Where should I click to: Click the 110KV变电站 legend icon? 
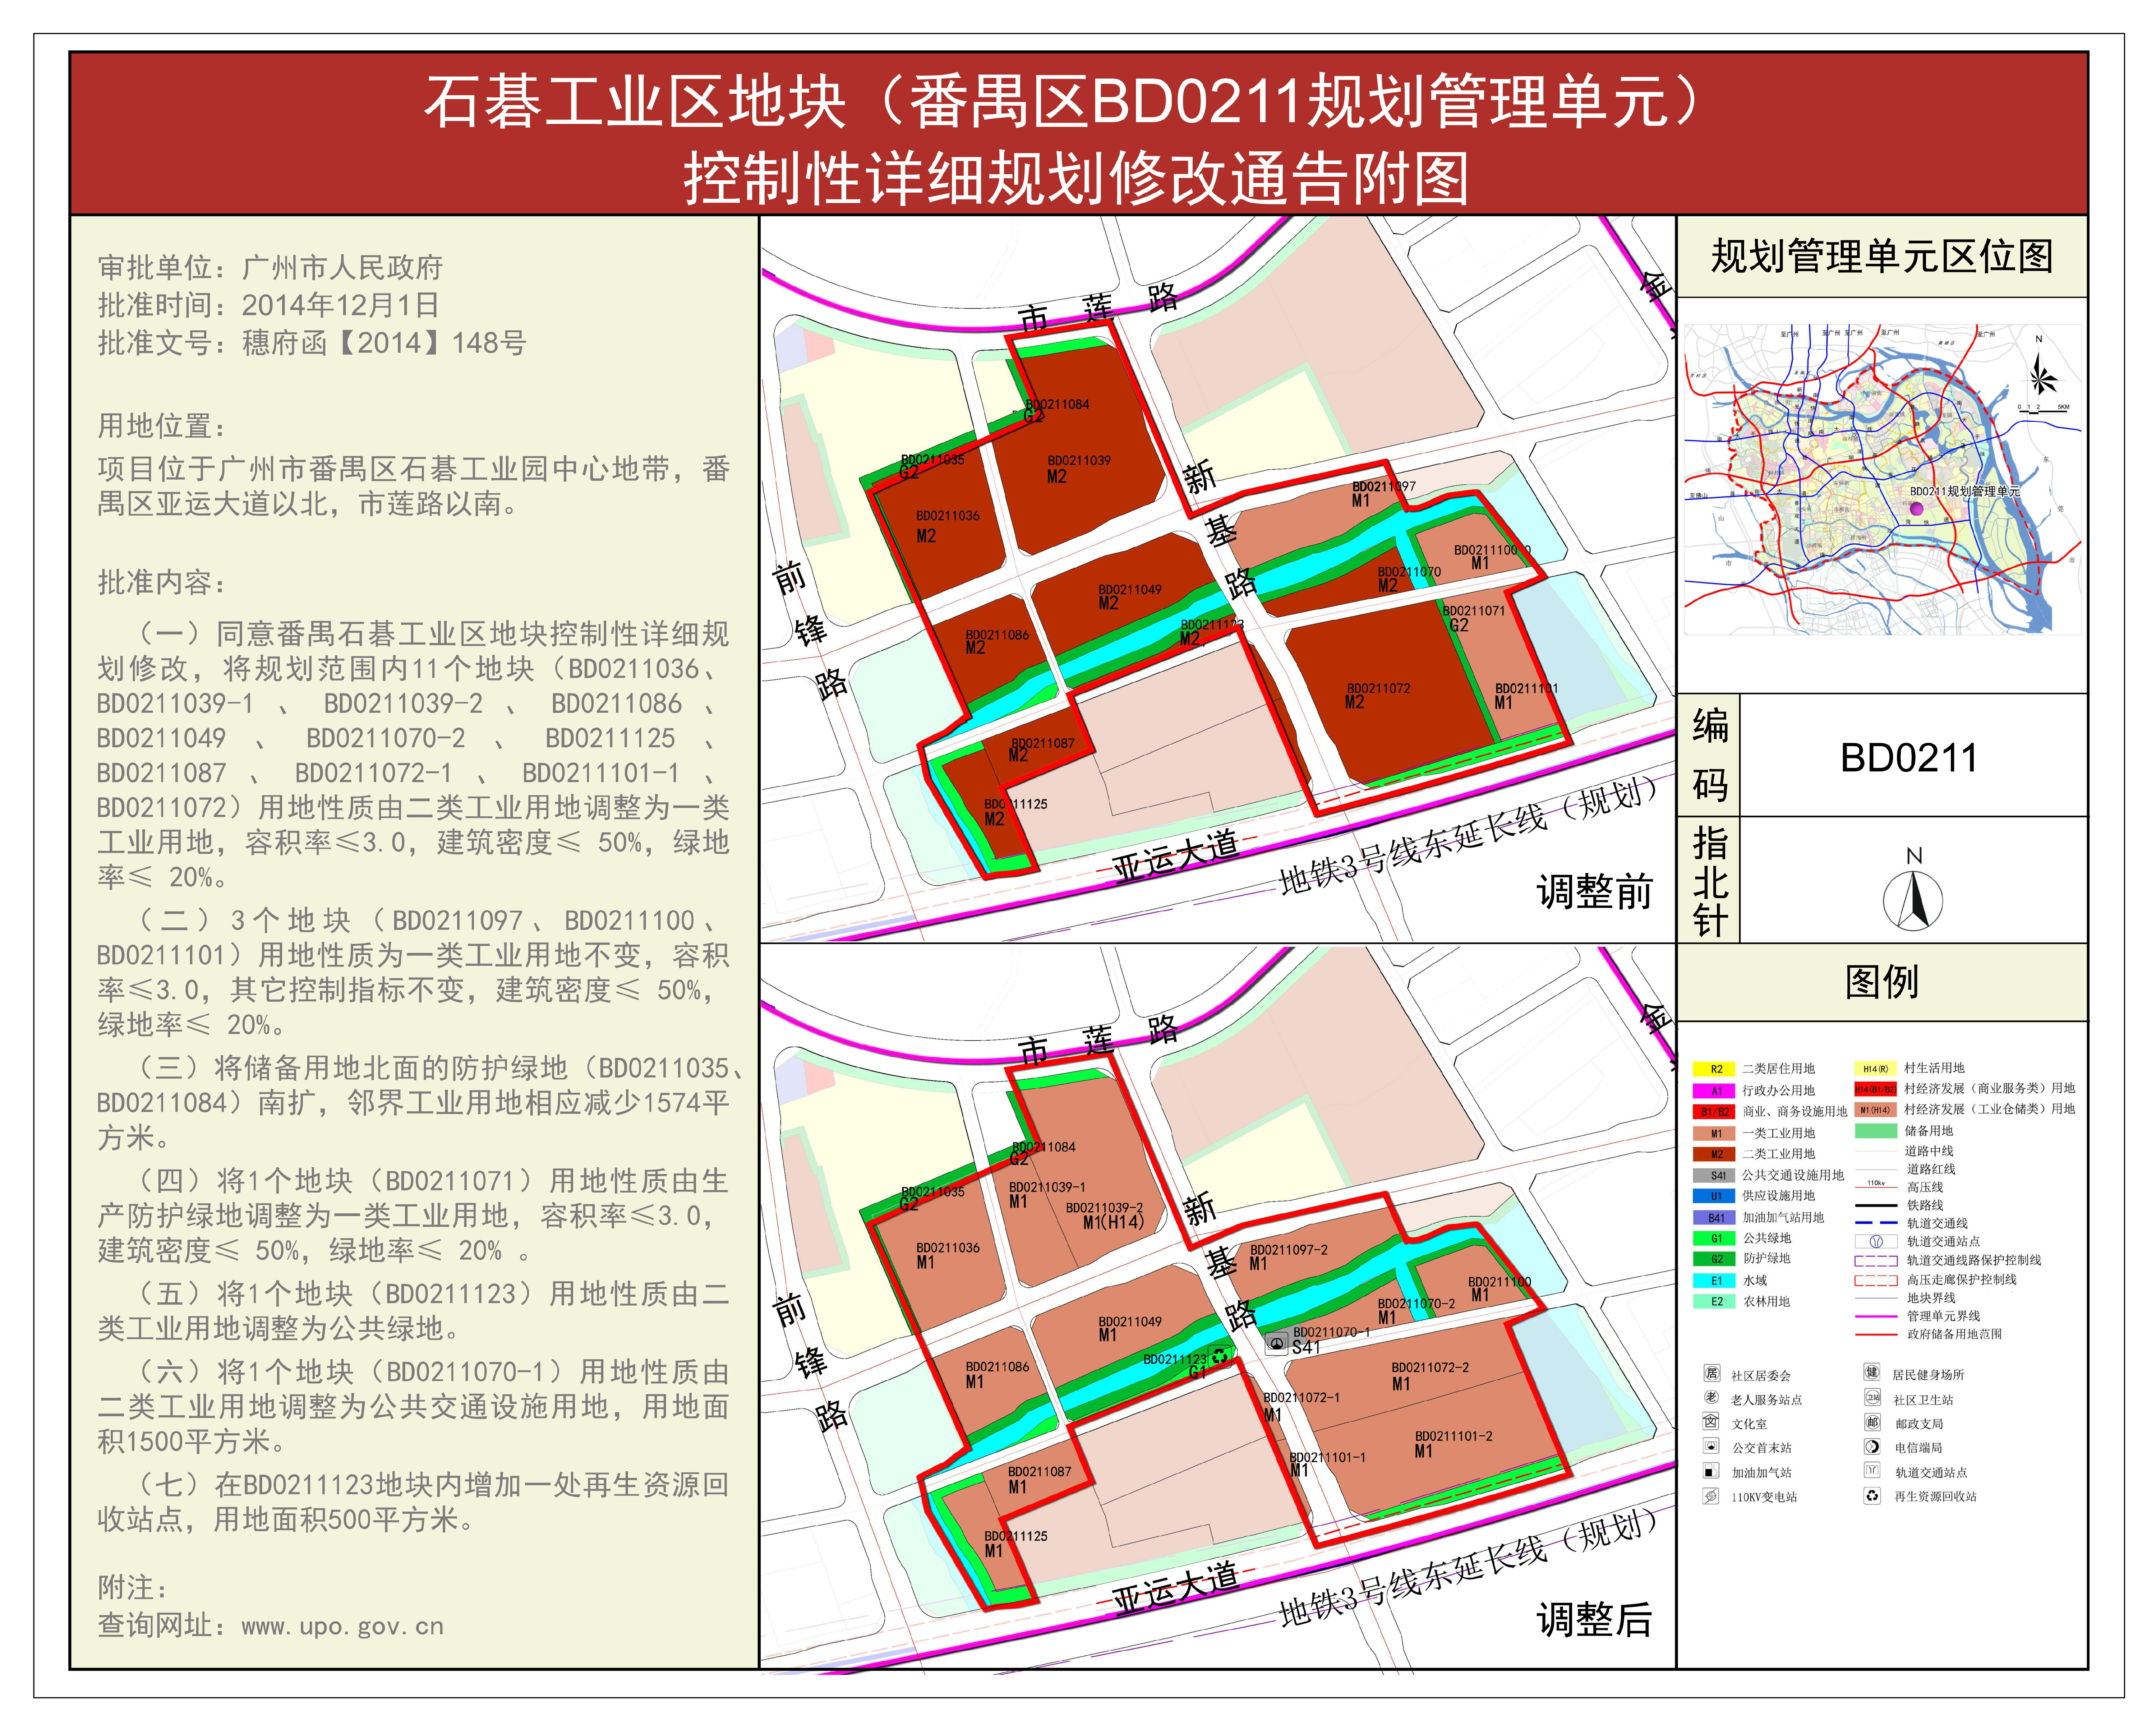[1711, 1496]
